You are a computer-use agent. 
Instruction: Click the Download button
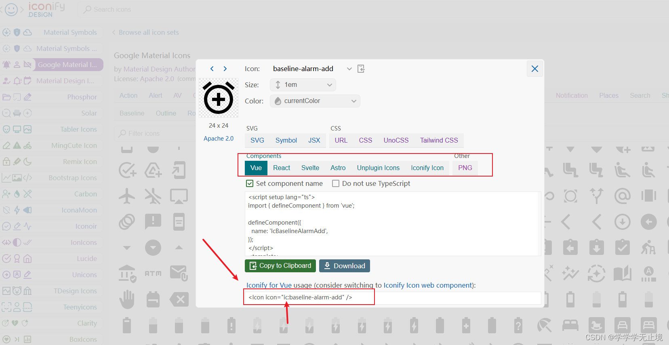[x=345, y=266]
